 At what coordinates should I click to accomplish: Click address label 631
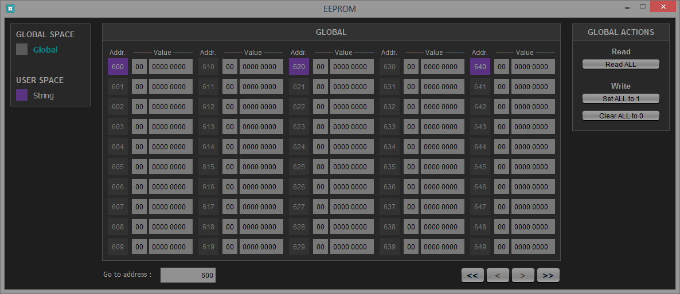(x=389, y=86)
